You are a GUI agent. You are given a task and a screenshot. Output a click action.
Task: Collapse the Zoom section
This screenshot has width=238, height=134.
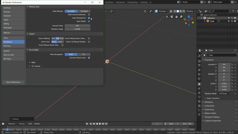(28, 34)
